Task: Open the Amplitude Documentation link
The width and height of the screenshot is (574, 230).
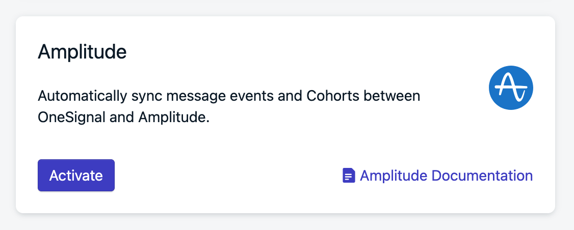Action: tap(437, 176)
